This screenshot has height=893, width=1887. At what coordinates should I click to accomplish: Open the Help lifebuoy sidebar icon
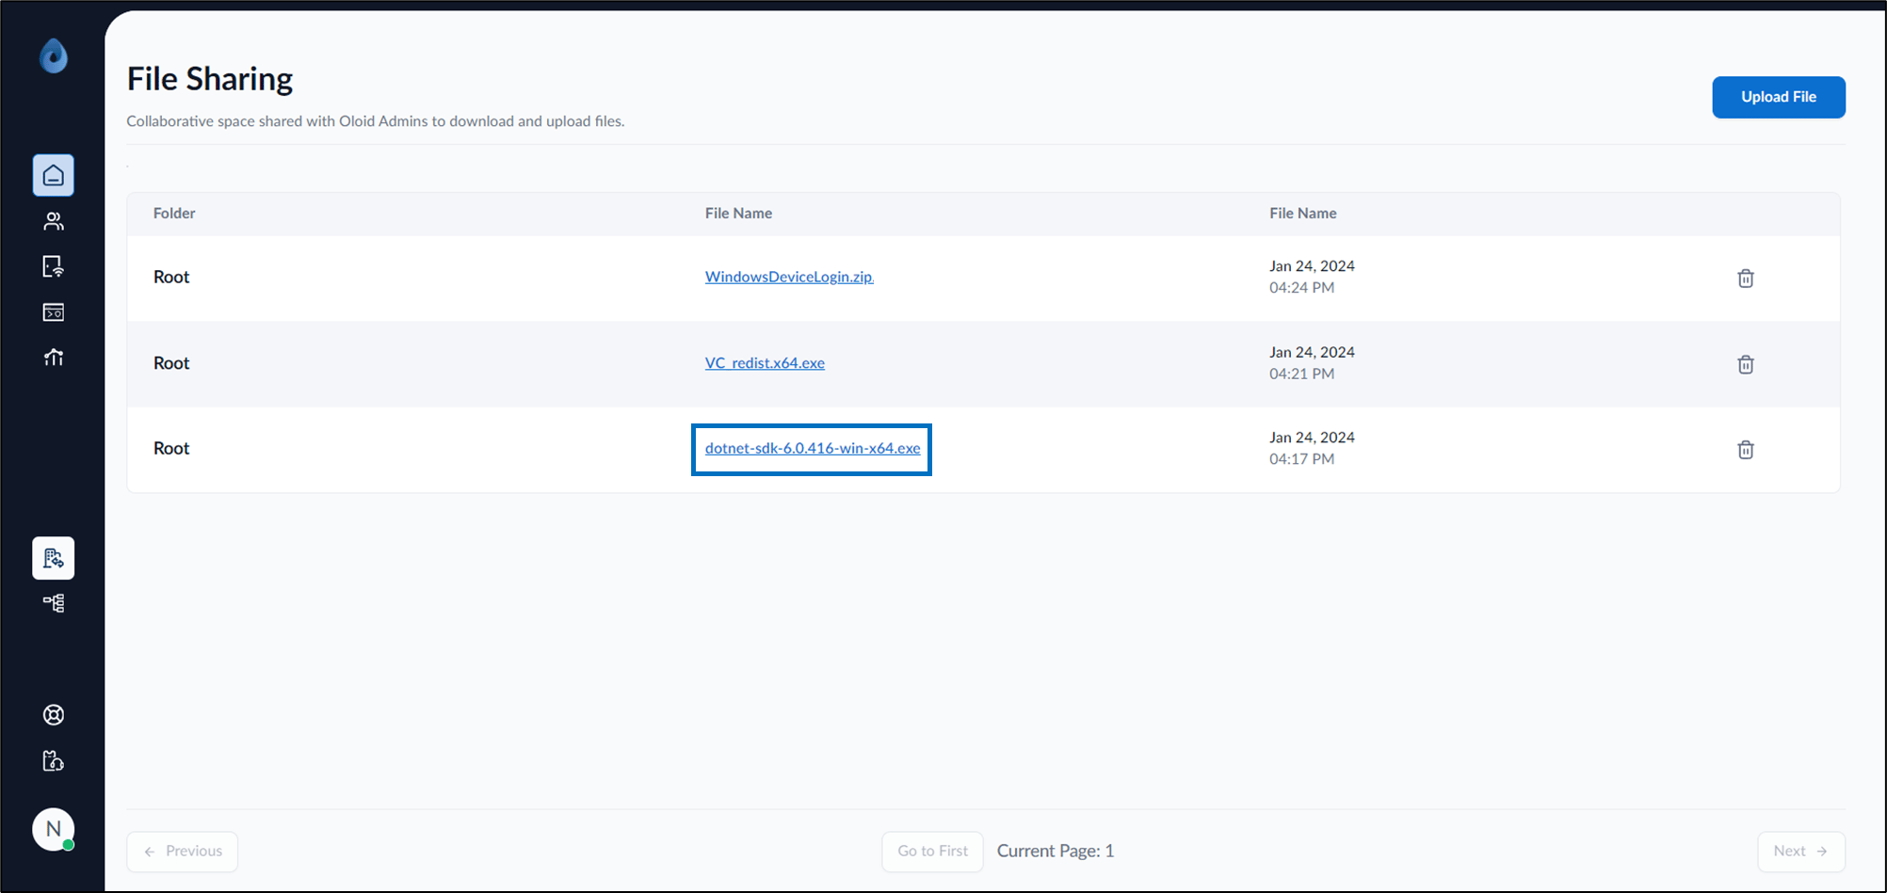tap(54, 715)
